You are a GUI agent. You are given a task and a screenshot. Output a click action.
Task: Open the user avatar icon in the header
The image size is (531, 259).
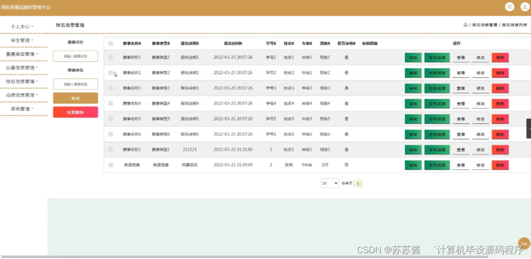tap(525, 7)
